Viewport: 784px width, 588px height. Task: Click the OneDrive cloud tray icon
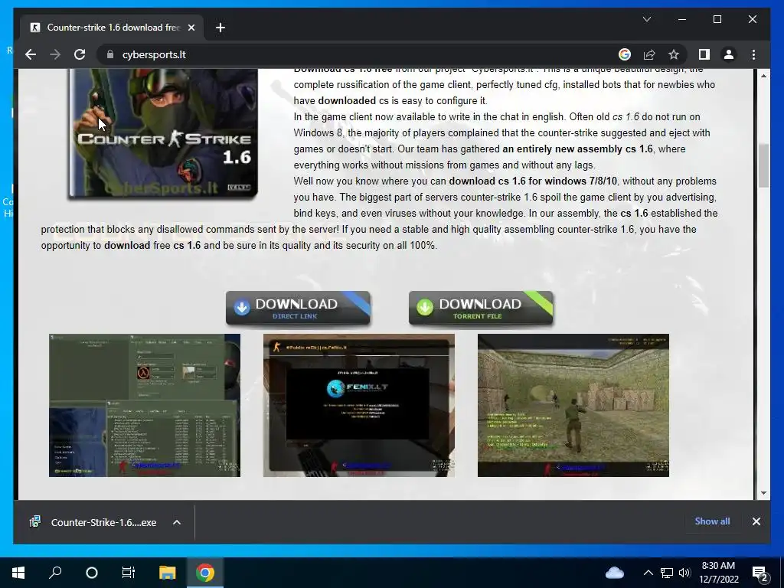coord(615,573)
